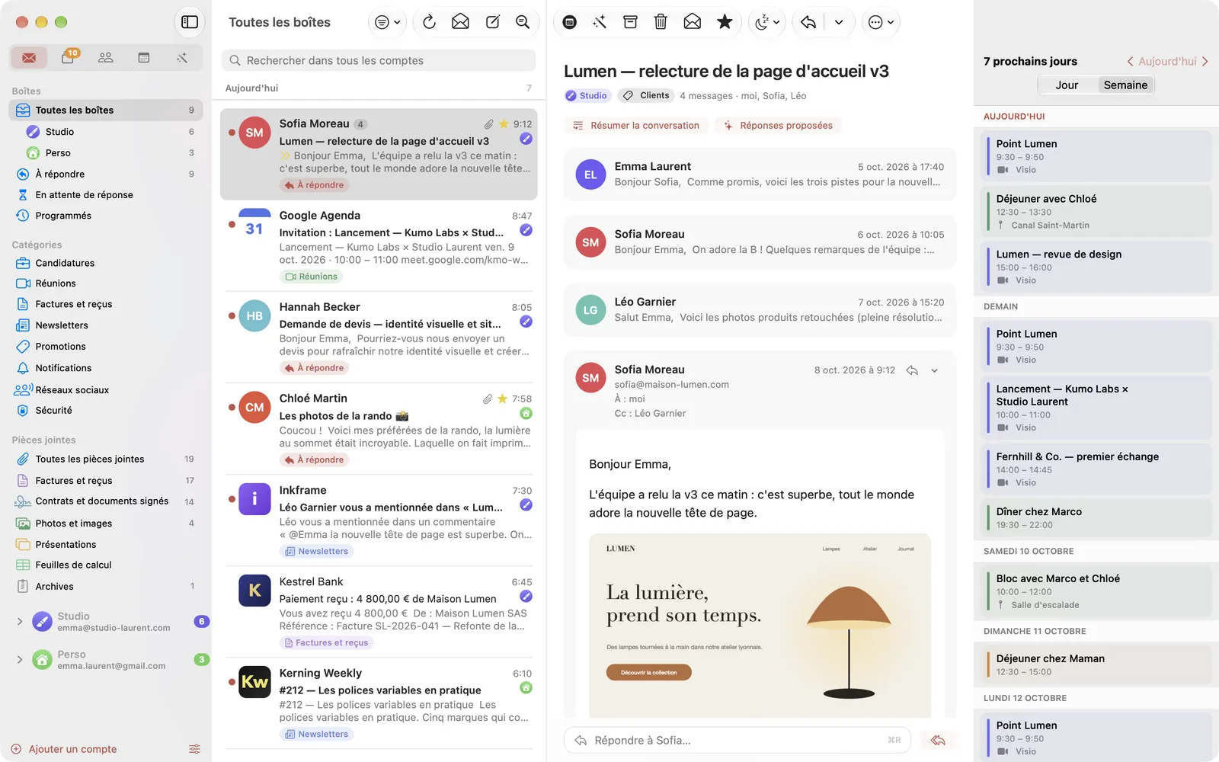Open the Programmés mailbox
Image resolution: width=1219 pixels, height=762 pixels.
click(x=106, y=216)
